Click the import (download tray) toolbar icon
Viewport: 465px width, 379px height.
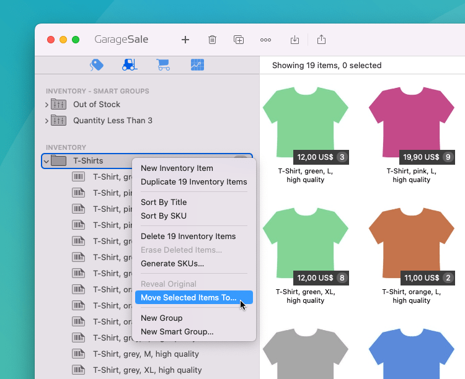(294, 40)
